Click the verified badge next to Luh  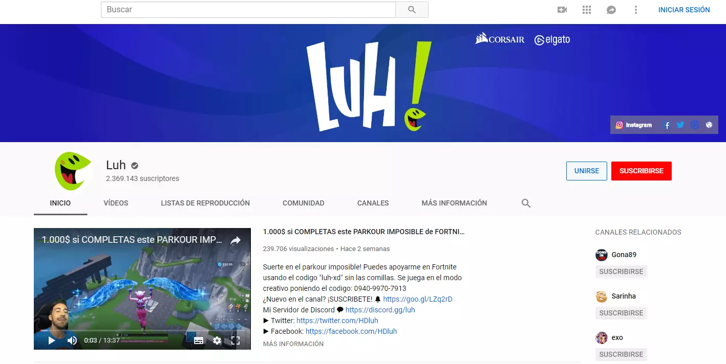coord(135,166)
